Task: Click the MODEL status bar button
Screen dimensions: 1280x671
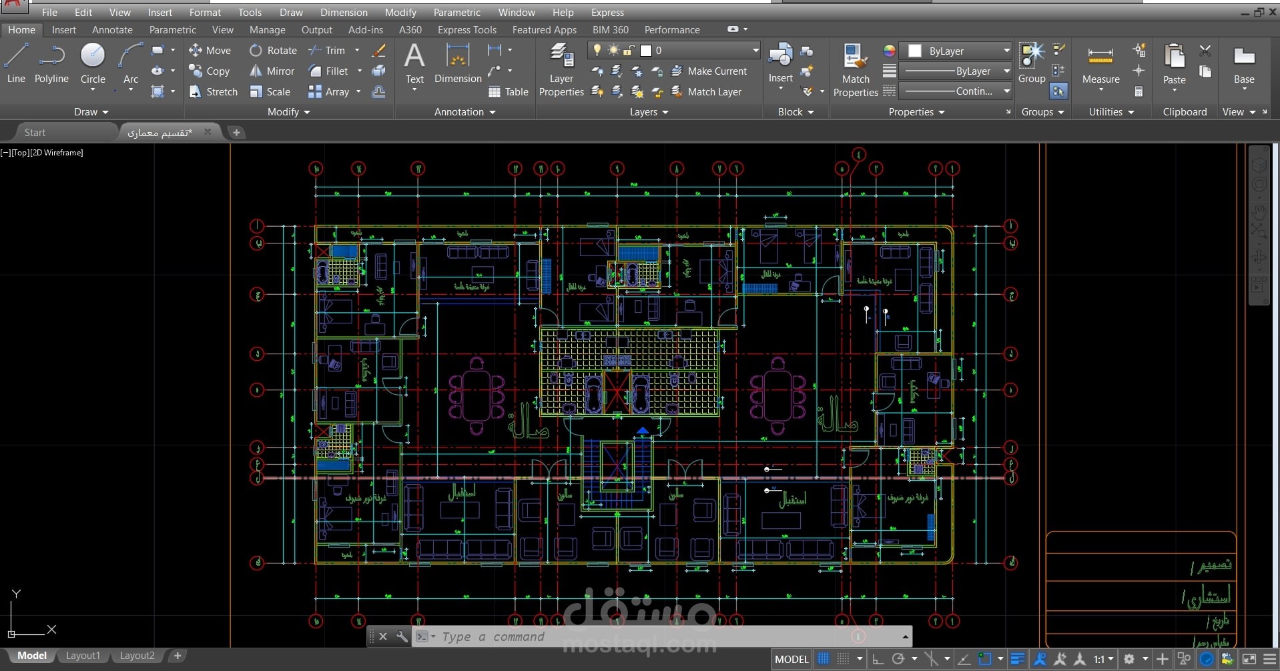Action: click(x=791, y=659)
